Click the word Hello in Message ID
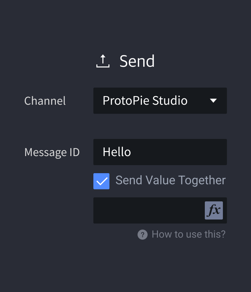The image size is (251, 292). click(x=117, y=152)
